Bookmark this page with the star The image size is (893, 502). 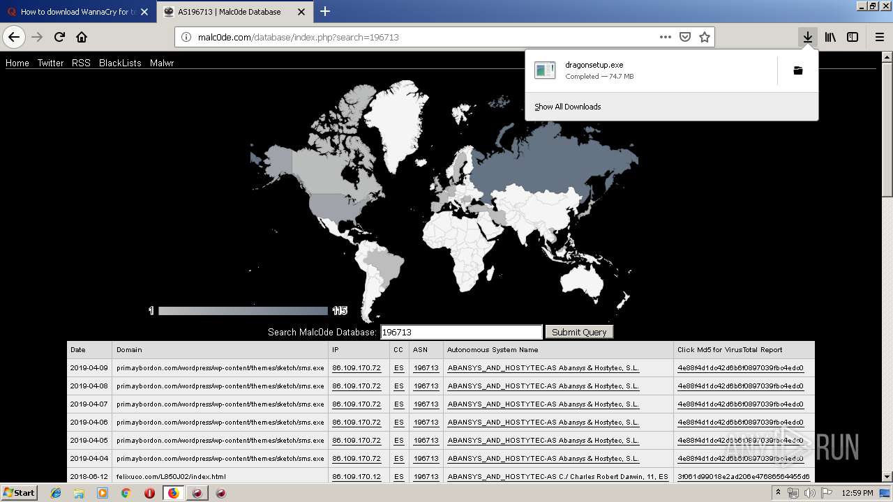705,37
